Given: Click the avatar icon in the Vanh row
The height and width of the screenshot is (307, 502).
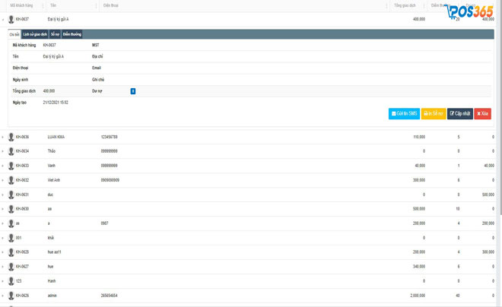Looking at the screenshot, I should pos(11,166).
